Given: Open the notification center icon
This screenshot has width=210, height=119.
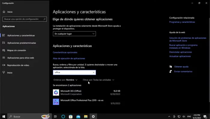Looking at the screenshot, I should coord(205,117).
